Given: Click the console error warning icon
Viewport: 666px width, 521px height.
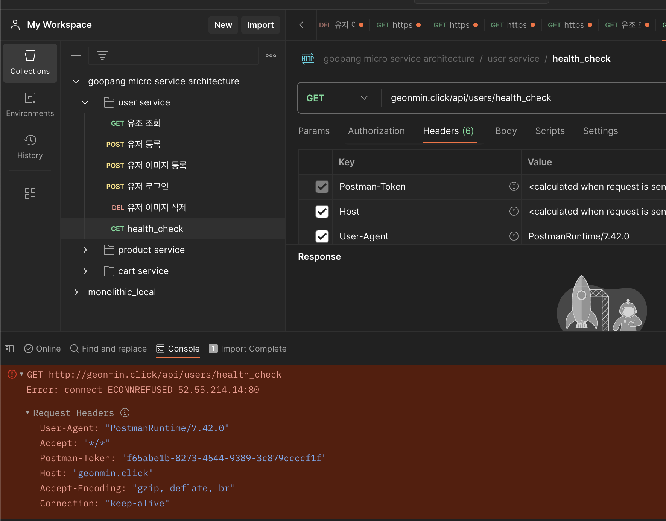Looking at the screenshot, I should (12, 374).
